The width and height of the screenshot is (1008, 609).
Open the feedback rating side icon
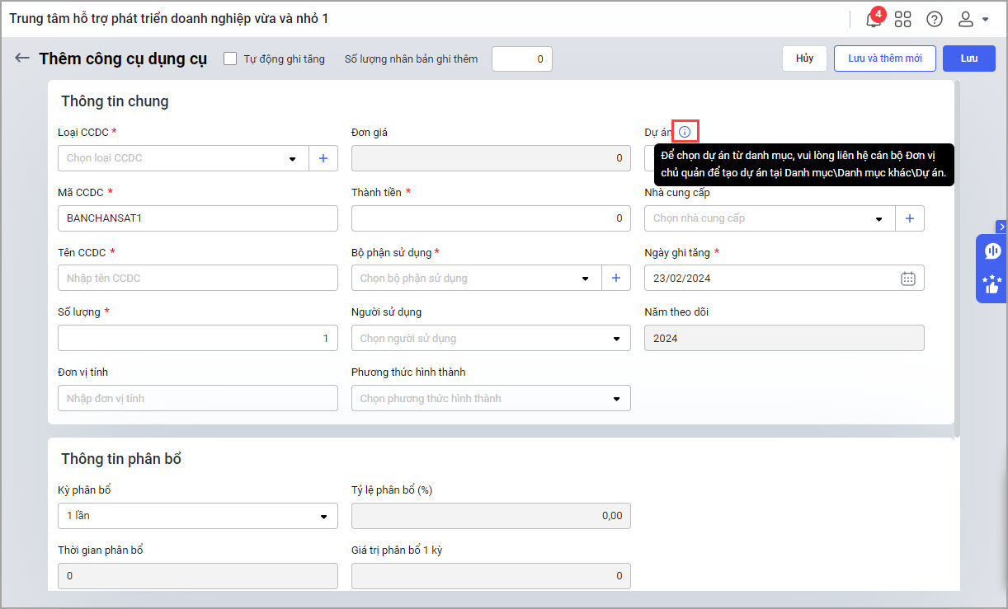pos(992,284)
